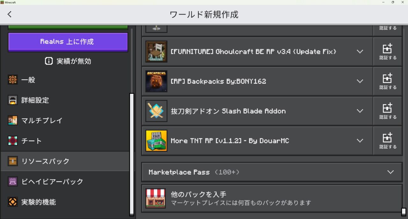
Task: Click the 実績が無効 notice text
Action: (x=74, y=61)
